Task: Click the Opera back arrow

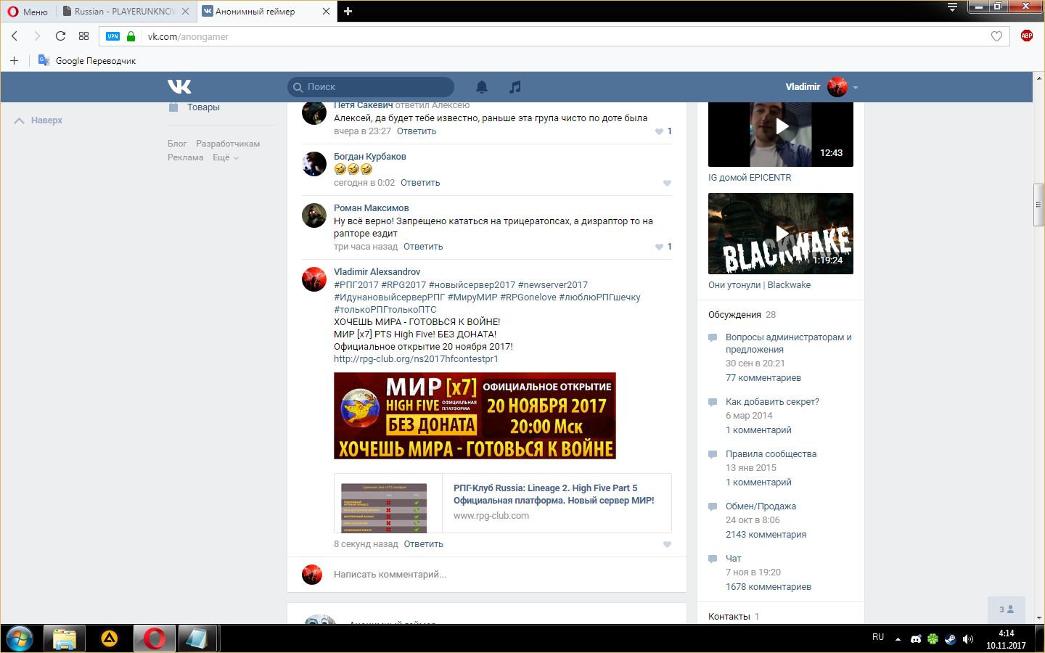Action: click(15, 36)
